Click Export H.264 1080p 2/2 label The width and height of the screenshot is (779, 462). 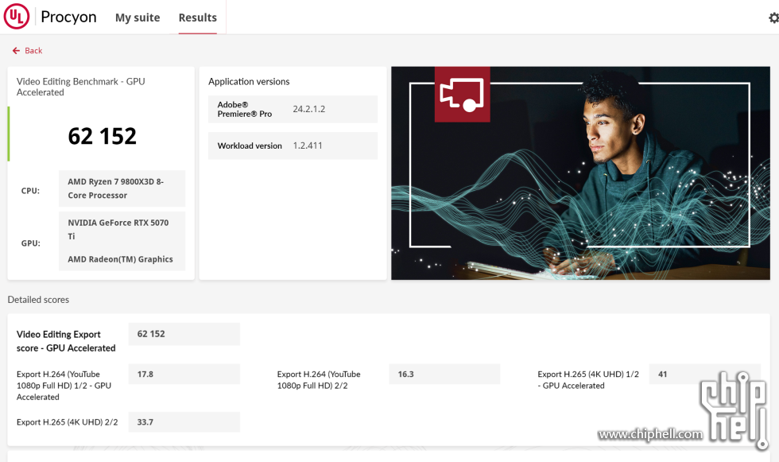319,379
